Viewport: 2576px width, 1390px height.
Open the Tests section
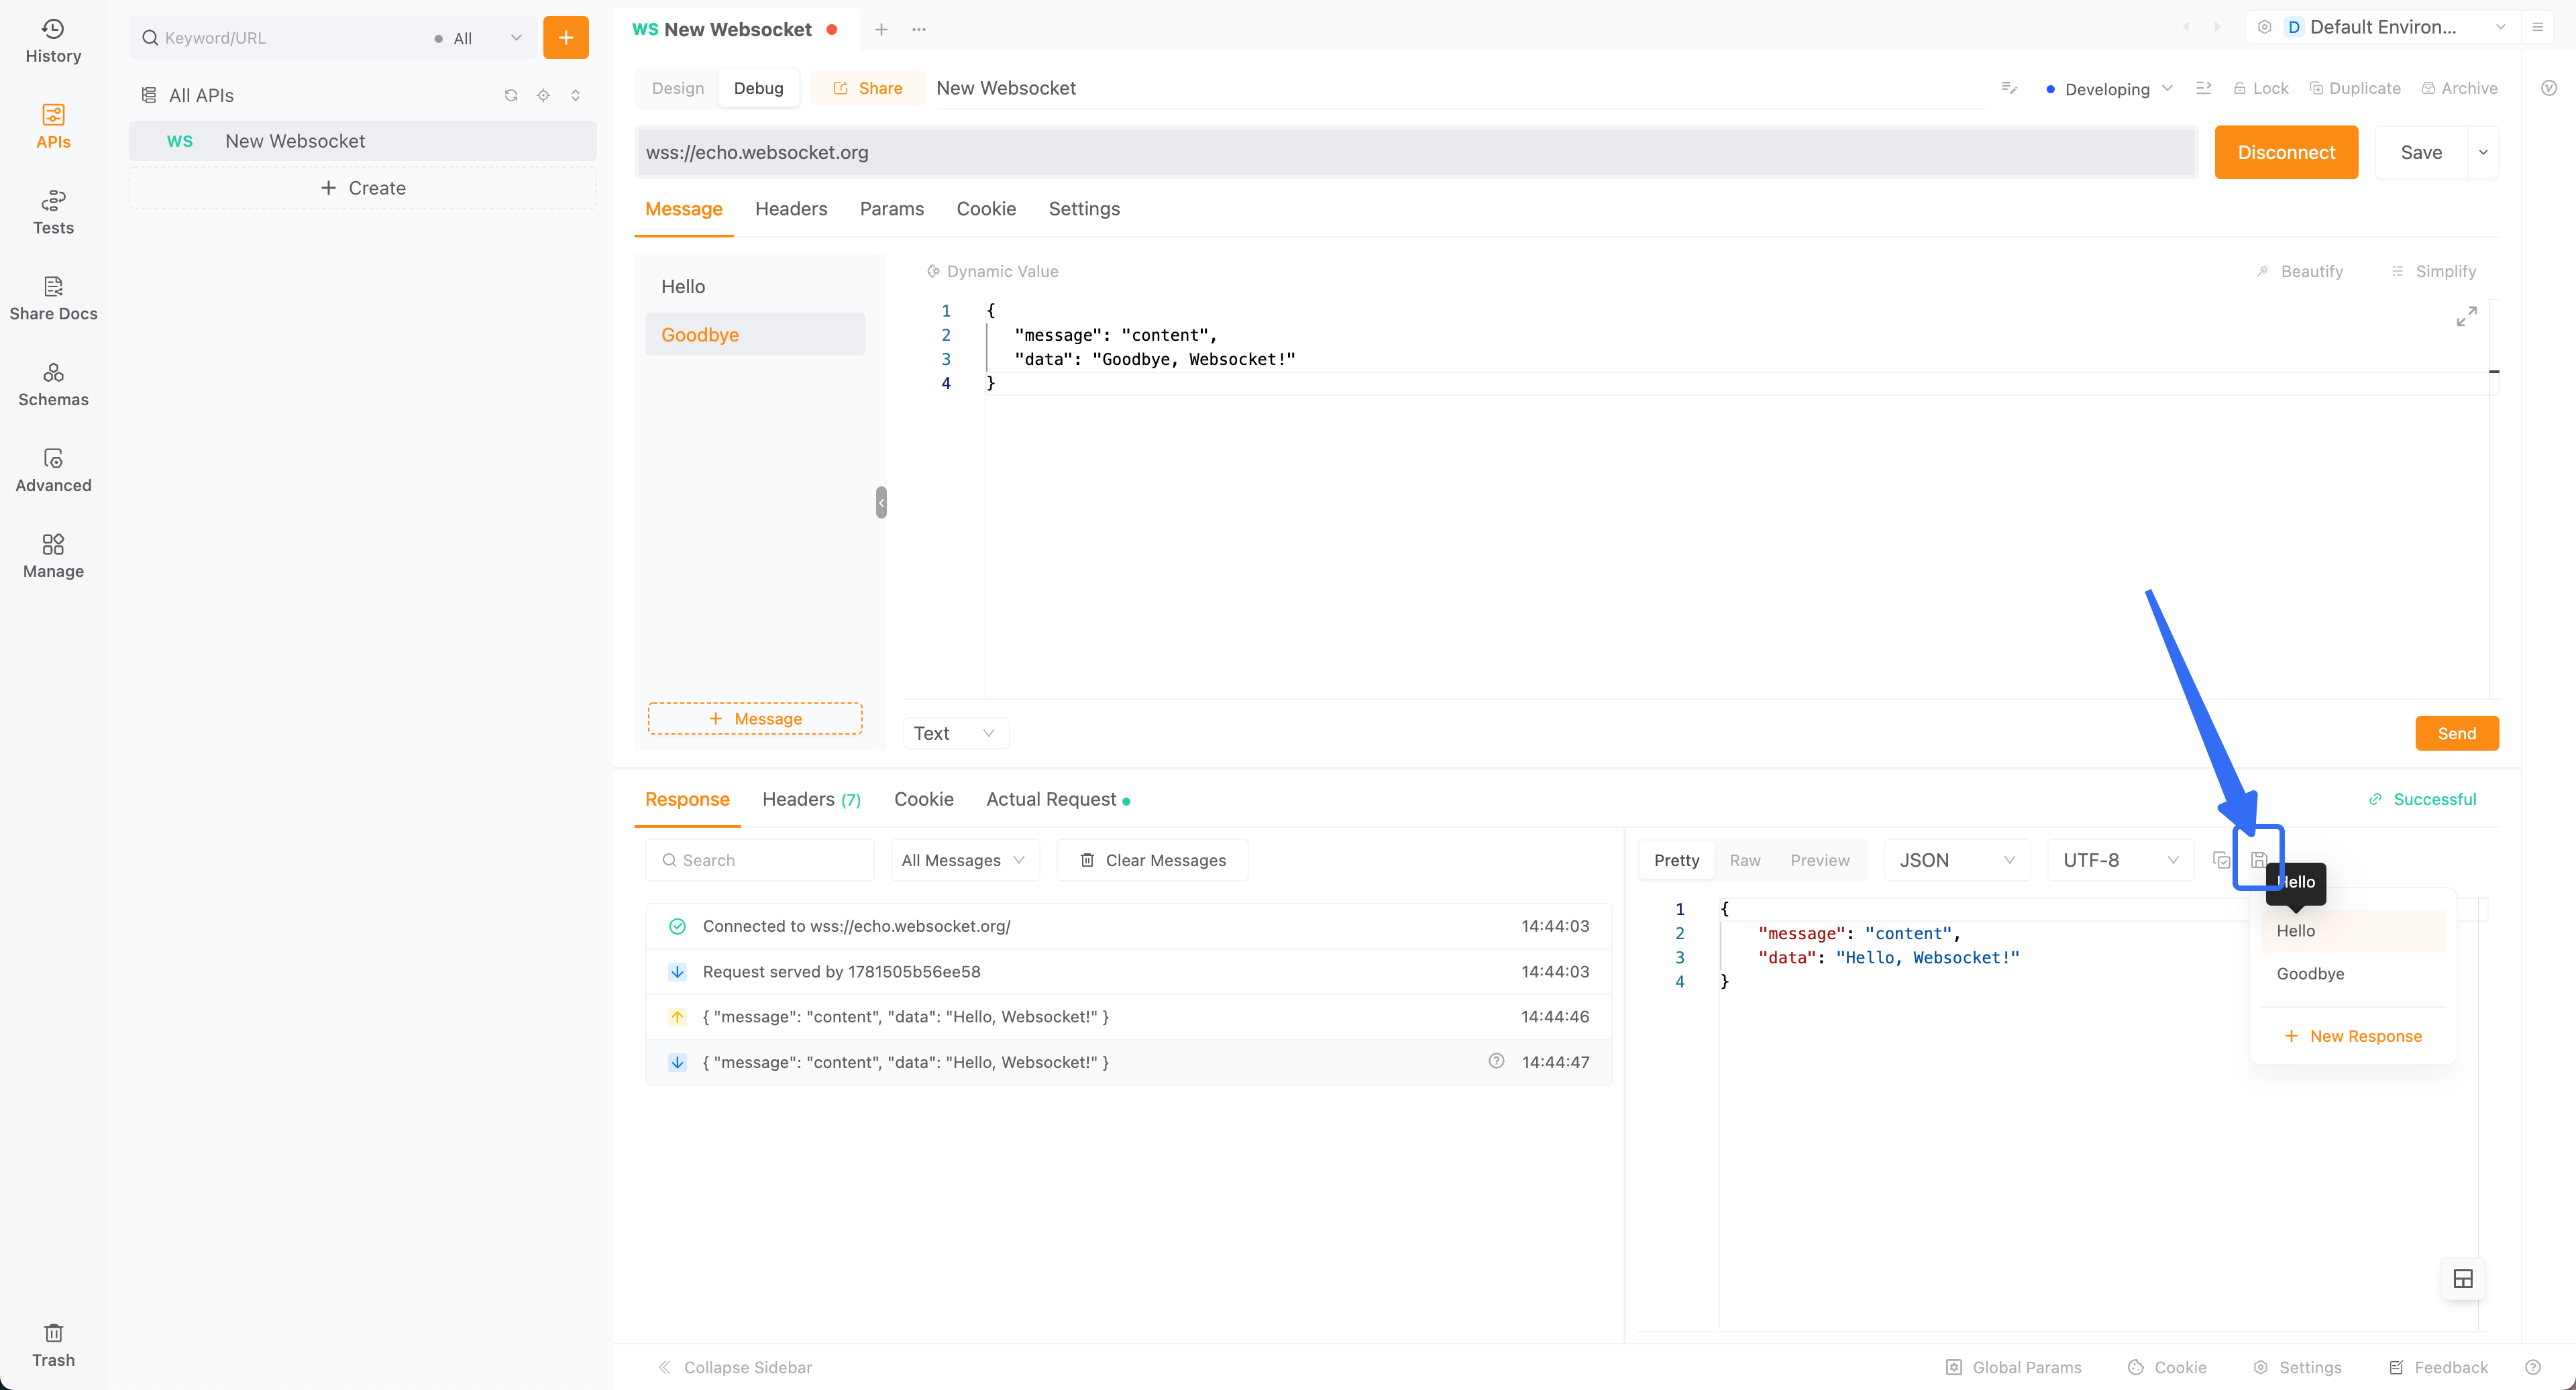coord(53,213)
